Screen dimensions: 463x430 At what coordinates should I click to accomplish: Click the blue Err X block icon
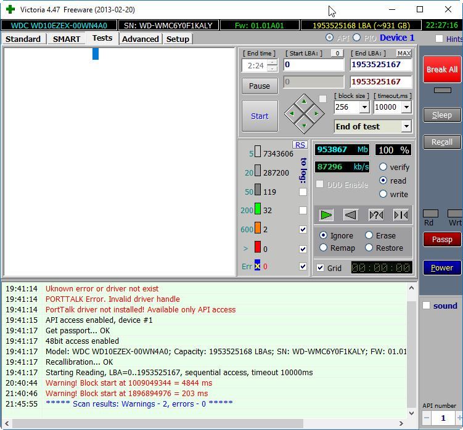coord(258,265)
